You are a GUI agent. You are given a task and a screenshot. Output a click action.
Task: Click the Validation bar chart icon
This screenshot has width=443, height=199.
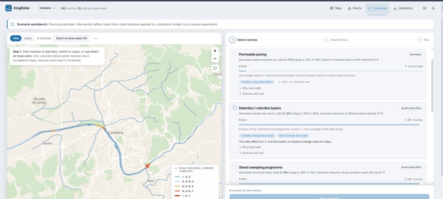click(395, 8)
